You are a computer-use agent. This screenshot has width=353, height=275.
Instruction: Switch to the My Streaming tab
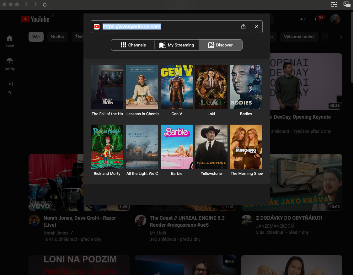coord(177,45)
